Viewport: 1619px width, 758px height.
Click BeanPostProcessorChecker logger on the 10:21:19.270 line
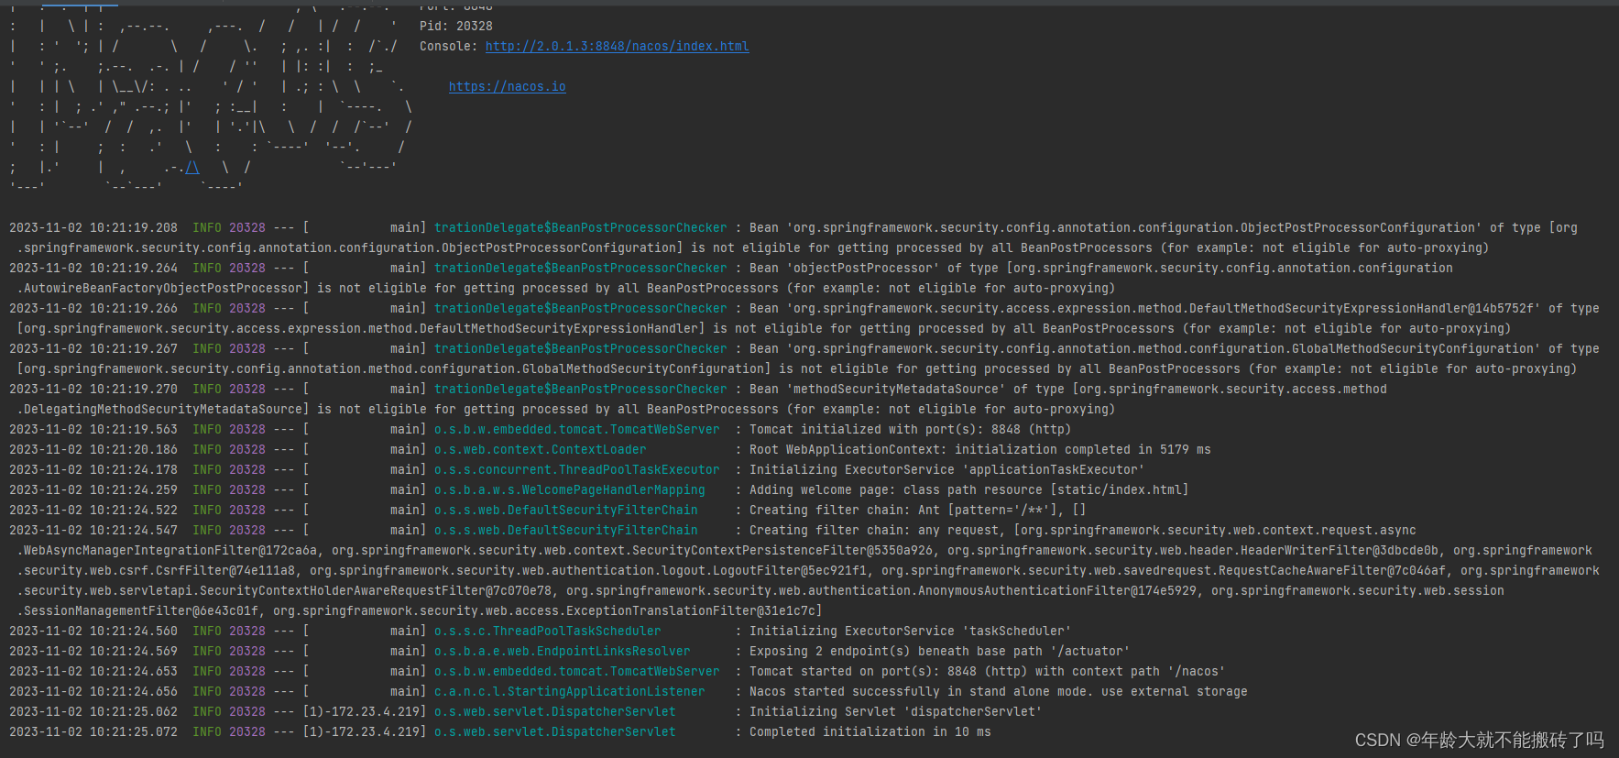(x=580, y=389)
